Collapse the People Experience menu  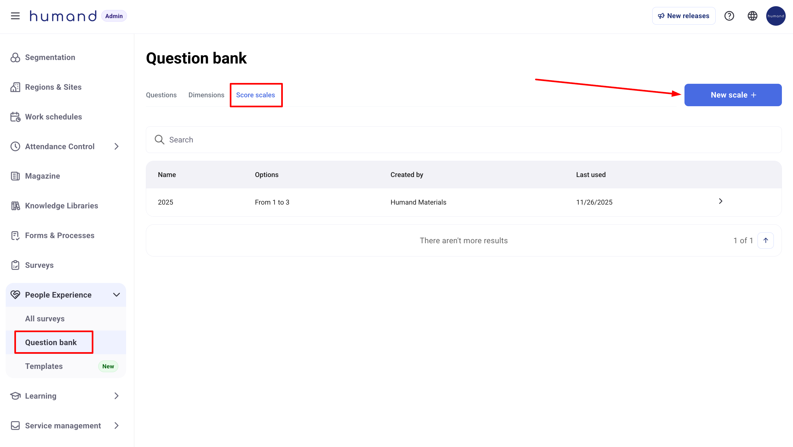click(116, 295)
